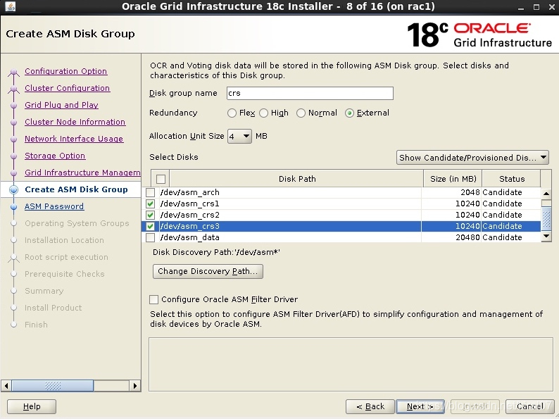
Task: Select the High redundancy option
Action: (x=263, y=113)
